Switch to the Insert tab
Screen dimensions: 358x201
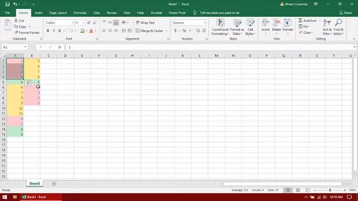click(x=39, y=13)
